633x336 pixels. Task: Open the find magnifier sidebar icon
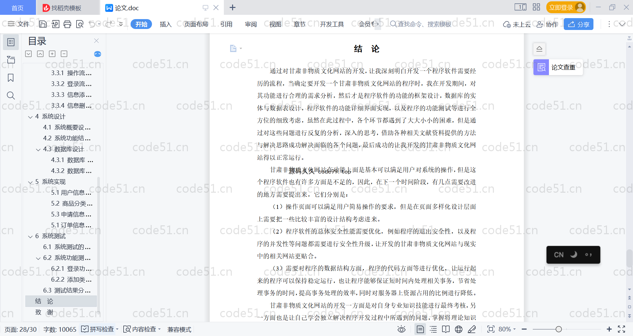(11, 96)
